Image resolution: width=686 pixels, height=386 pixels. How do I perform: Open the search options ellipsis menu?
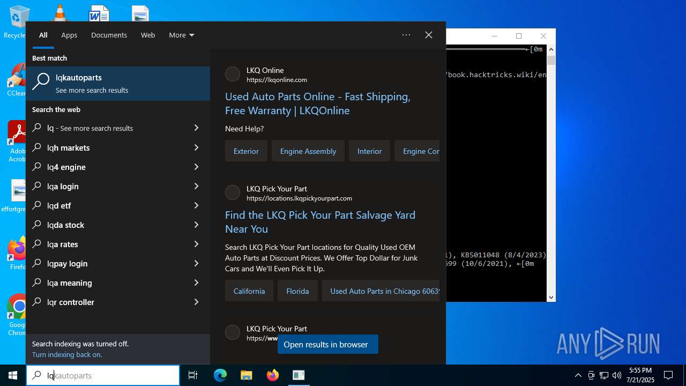(406, 35)
